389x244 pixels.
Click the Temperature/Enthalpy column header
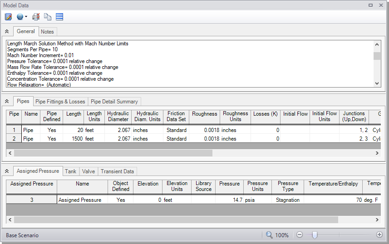pyautogui.click(x=333, y=186)
